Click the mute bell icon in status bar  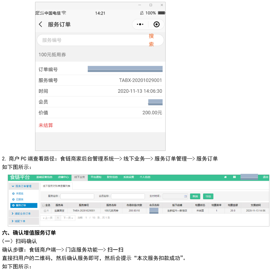coord(142,13)
